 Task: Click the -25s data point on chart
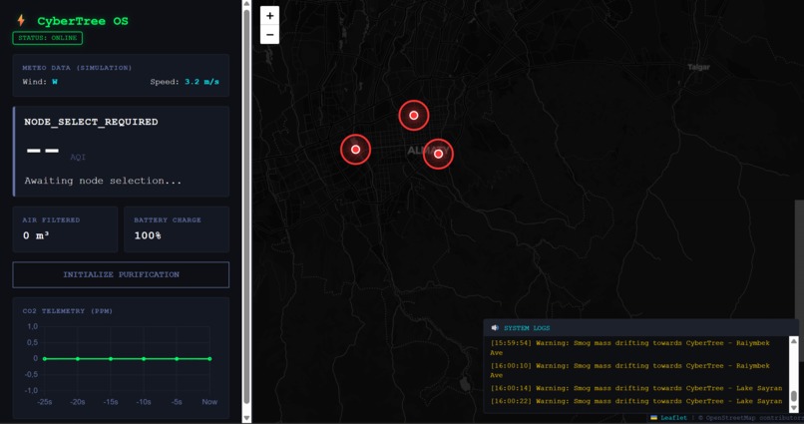click(x=45, y=359)
